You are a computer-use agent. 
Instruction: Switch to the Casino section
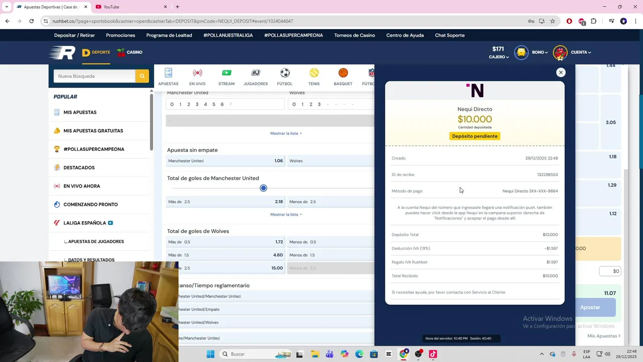click(x=130, y=52)
